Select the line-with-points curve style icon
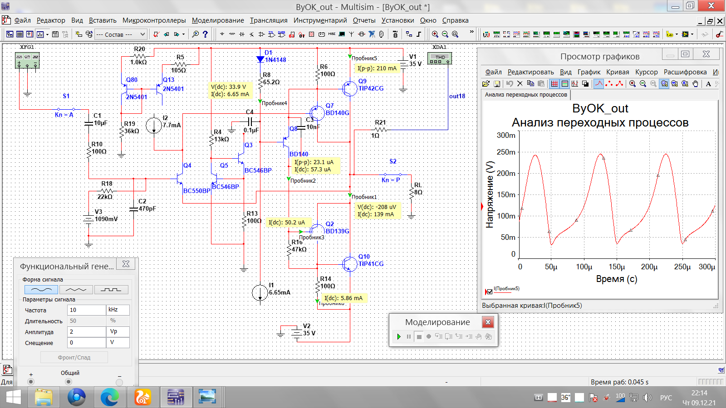 coord(619,83)
